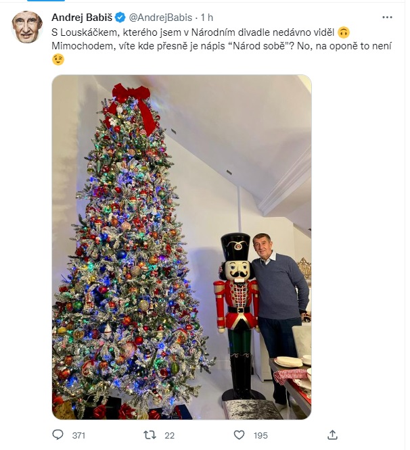This screenshot has width=410, height=450.
Task: Click the reply speech bubble icon
Action: pyautogui.click(x=58, y=434)
